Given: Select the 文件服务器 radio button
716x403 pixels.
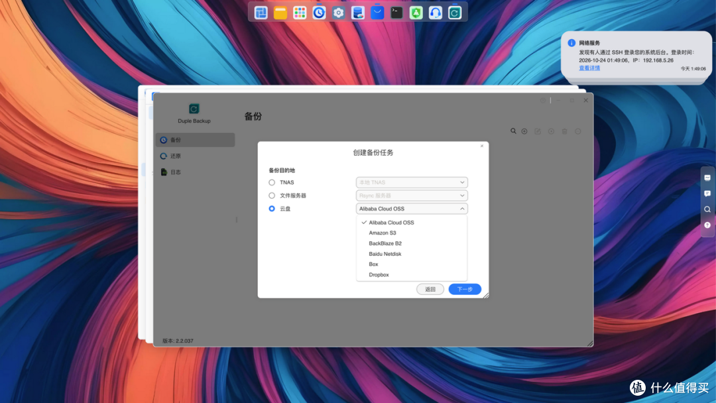Looking at the screenshot, I should pyautogui.click(x=272, y=196).
